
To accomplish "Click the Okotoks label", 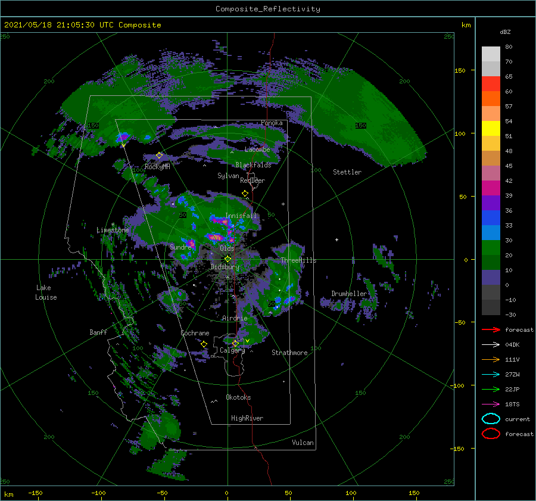I will (238, 397).
